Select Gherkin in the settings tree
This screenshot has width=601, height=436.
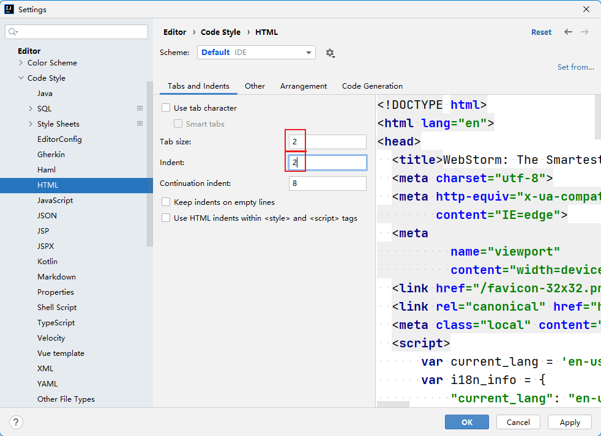[x=51, y=154]
